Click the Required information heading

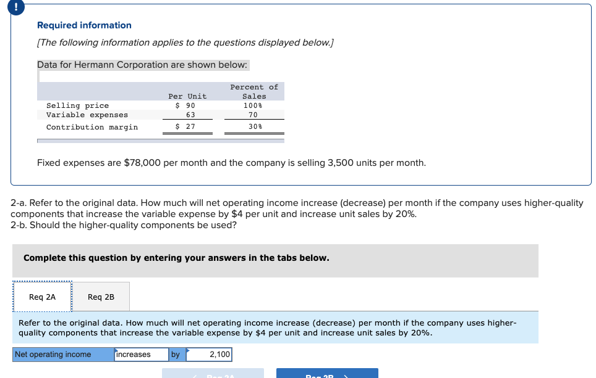click(84, 25)
